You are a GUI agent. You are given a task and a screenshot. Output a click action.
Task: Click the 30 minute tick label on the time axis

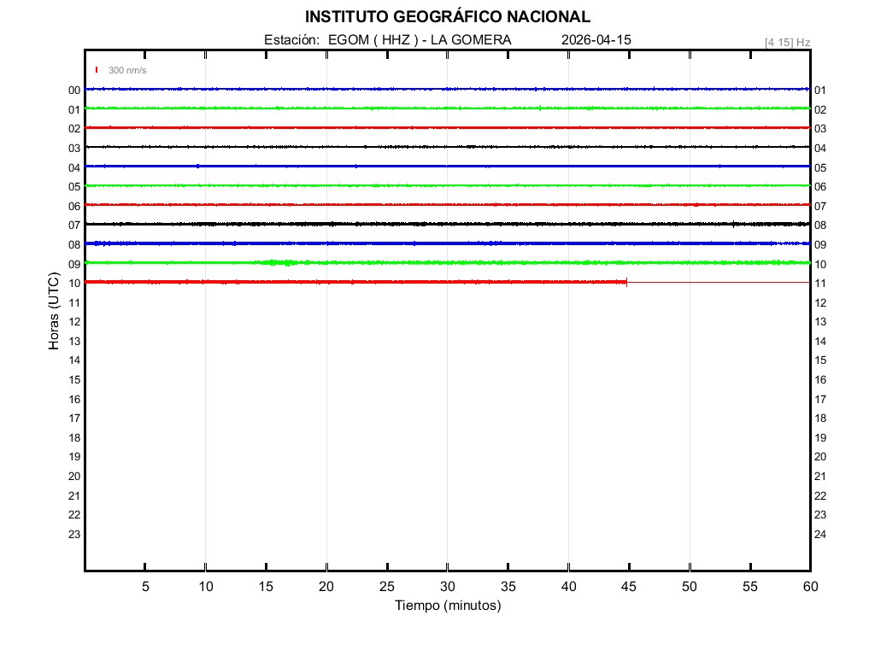click(x=447, y=587)
